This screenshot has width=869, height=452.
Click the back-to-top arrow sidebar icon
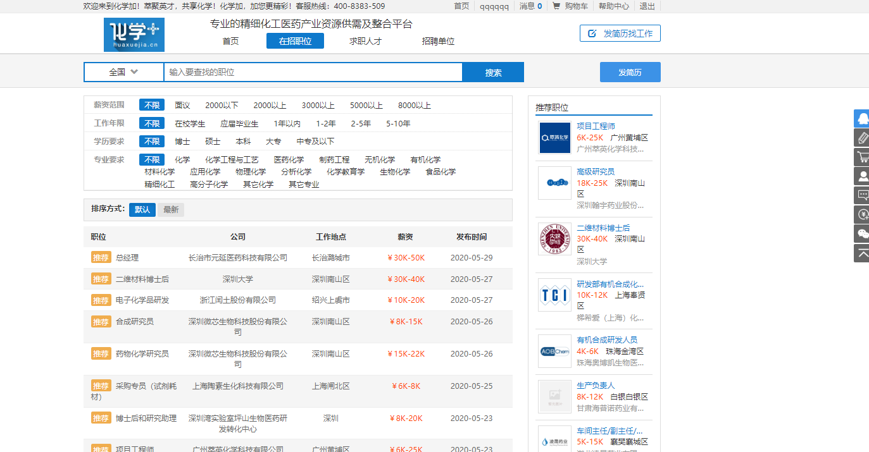pyautogui.click(x=862, y=253)
